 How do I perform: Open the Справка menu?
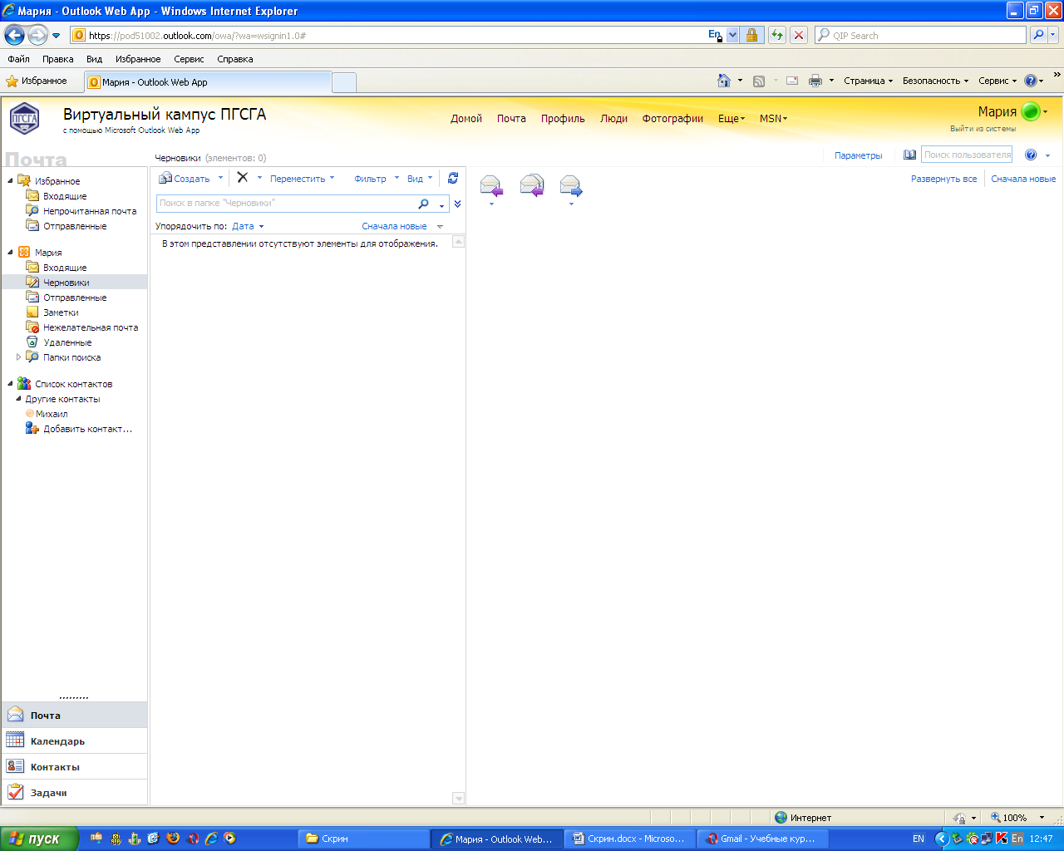click(x=234, y=59)
